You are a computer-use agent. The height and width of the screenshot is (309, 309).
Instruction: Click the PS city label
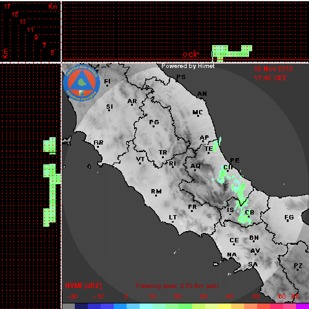tap(181, 77)
